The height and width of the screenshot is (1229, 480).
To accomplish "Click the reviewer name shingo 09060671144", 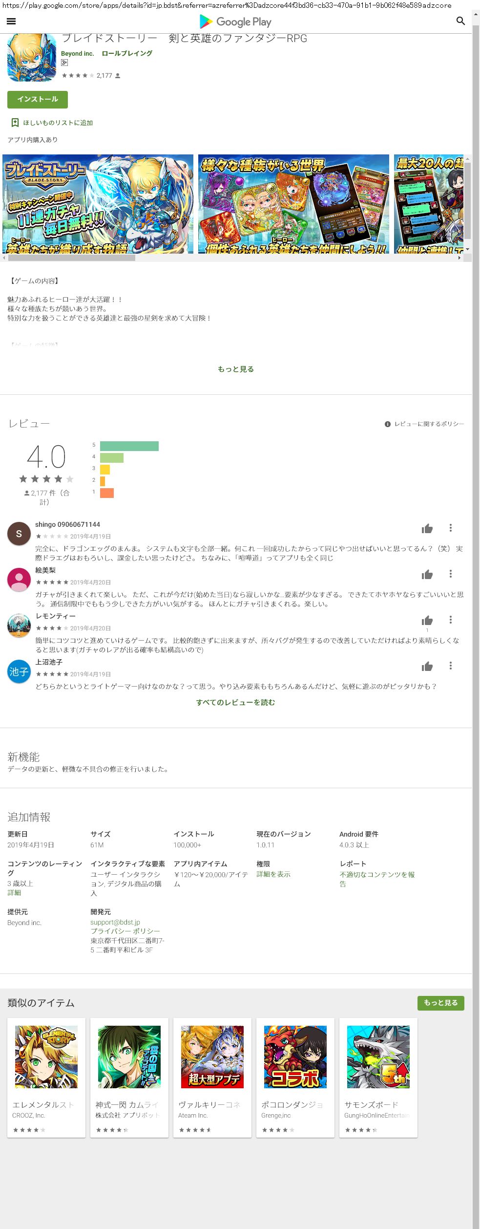I will click(x=67, y=524).
